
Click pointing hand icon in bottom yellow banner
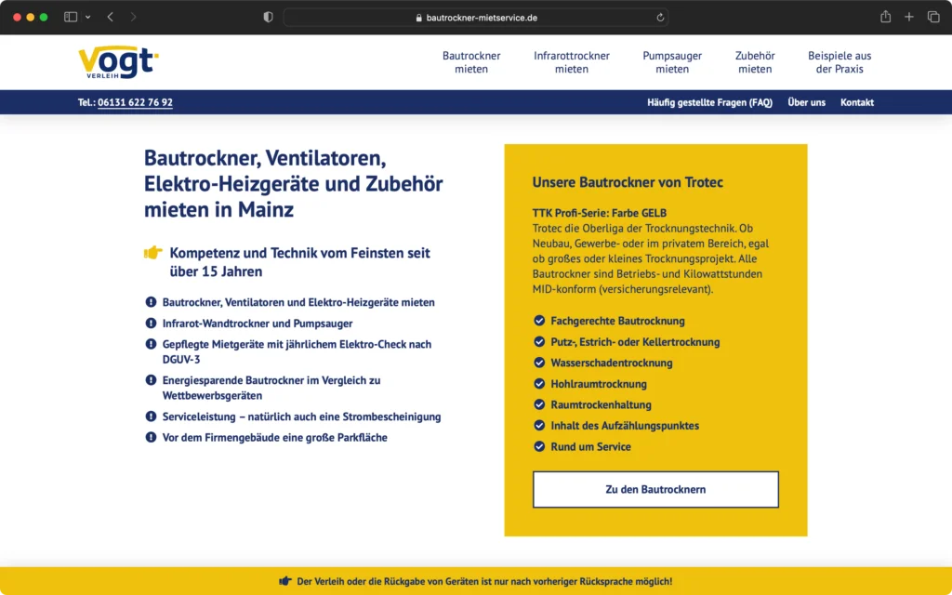pyautogui.click(x=284, y=581)
